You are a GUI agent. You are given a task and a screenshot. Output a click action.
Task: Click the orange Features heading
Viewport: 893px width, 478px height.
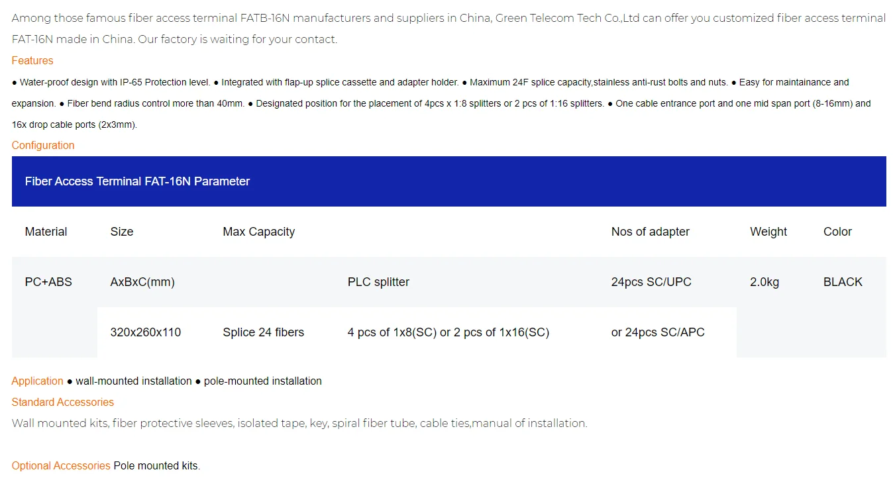pyautogui.click(x=32, y=61)
